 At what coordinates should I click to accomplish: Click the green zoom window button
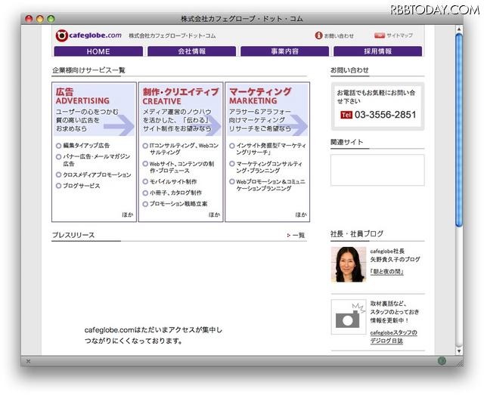click(51, 19)
